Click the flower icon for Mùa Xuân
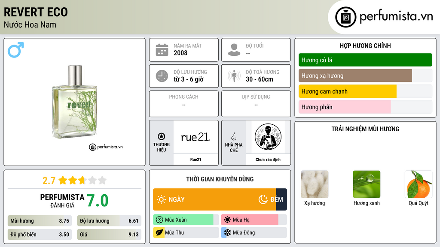The width and height of the screenshot is (440, 247). tap(159, 220)
